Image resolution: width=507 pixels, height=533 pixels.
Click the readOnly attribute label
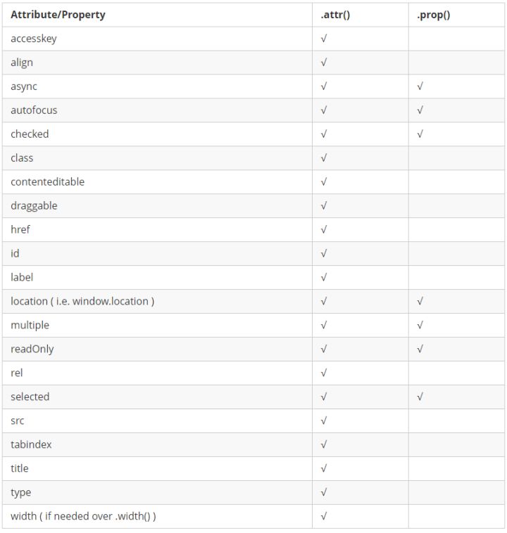(32, 349)
